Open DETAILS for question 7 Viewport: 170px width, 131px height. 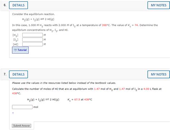pyautogui.click(x=18, y=74)
